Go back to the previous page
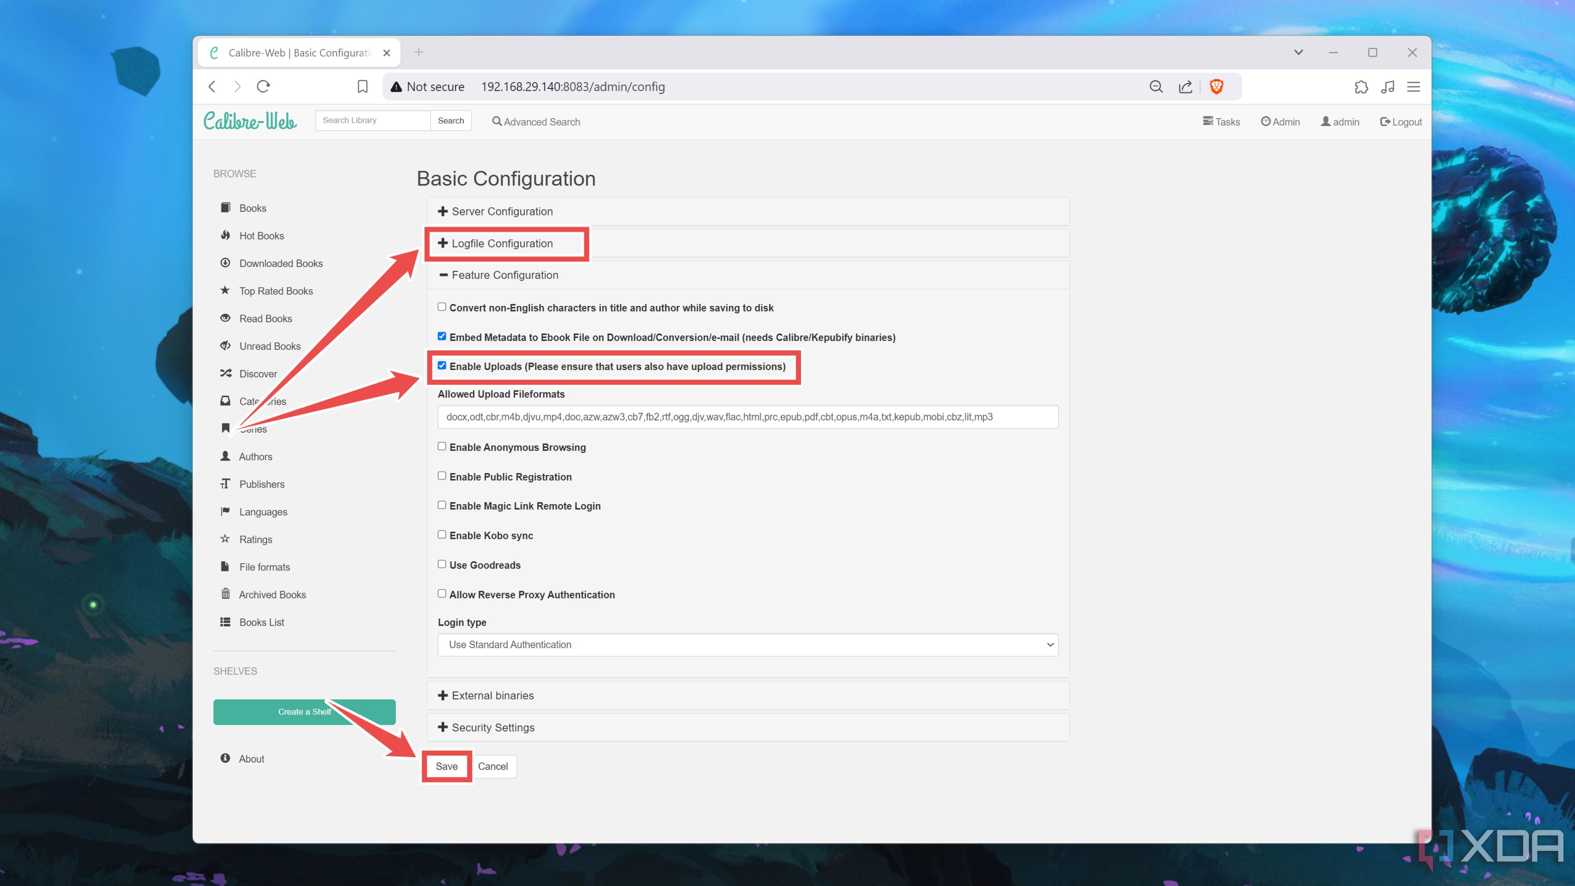 (x=212, y=86)
